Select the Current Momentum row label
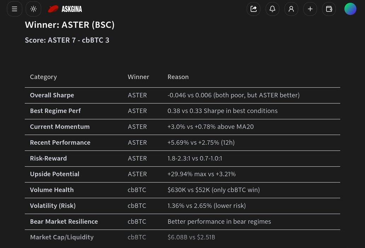The height and width of the screenshot is (248, 365). point(60,127)
